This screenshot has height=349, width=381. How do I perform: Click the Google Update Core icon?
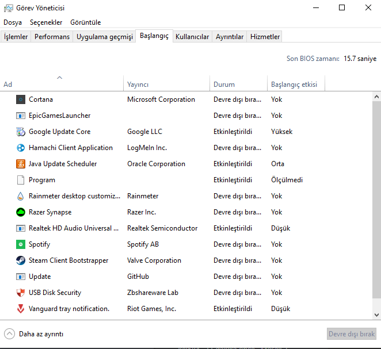pos(21,132)
